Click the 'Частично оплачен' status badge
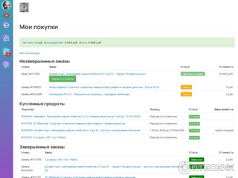This screenshot has width=238, height=178. pos(193,74)
